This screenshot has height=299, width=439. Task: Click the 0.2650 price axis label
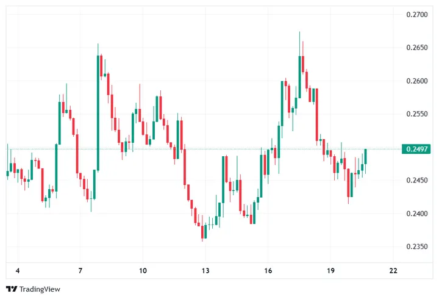tap(415, 48)
